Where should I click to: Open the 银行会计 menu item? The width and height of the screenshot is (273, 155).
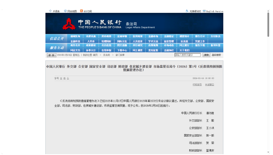(200, 36)
